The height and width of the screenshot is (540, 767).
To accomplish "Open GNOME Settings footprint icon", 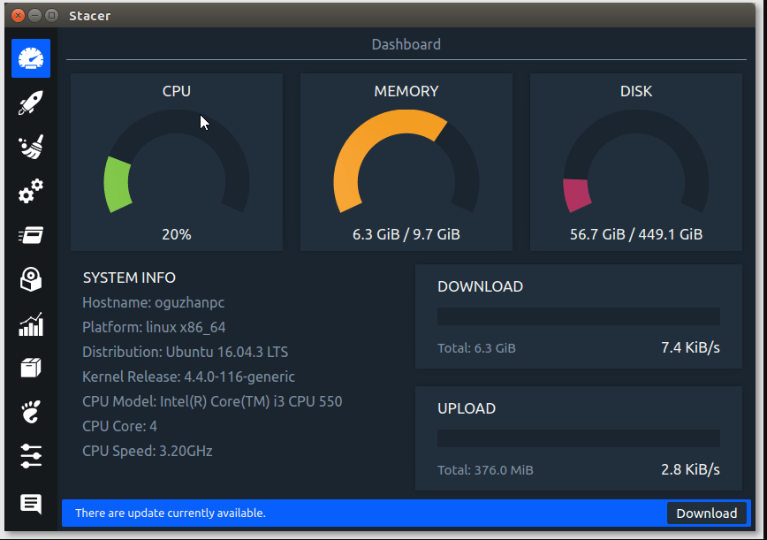I will (31, 412).
